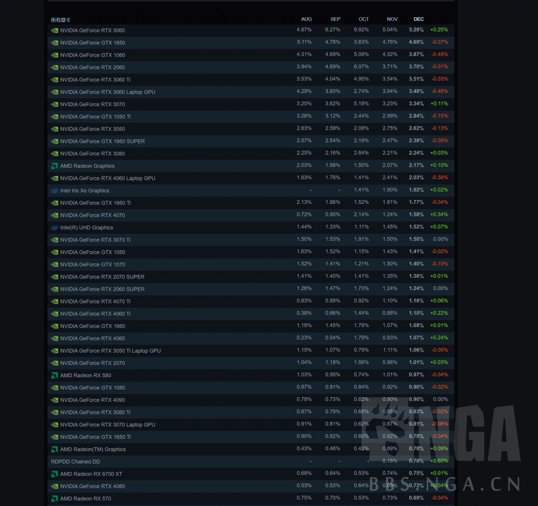
Task: Click the NVIDIA icon beside GeForce GTX 1650
Action: [54, 43]
